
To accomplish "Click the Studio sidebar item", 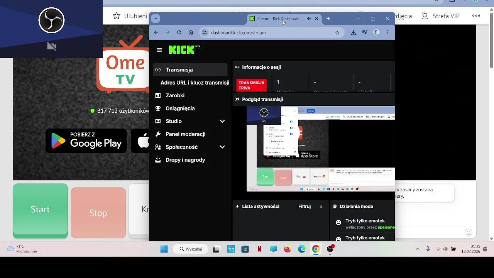I will [x=173, y=121].
